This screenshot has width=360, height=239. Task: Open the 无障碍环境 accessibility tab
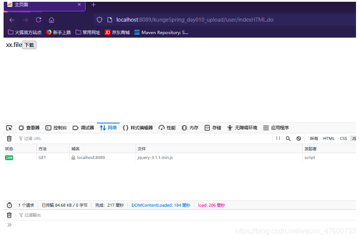(242, 128)
